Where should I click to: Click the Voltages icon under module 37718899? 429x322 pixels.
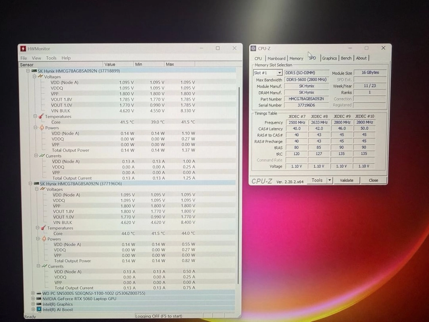coord(40,76)
